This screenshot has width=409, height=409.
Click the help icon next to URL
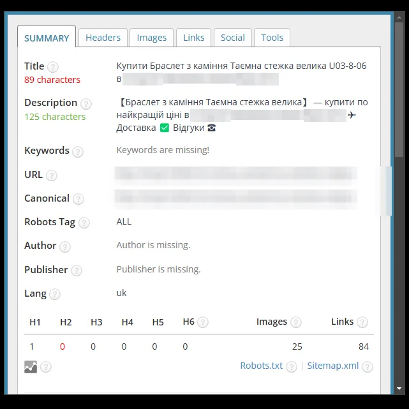tap(52, 175)
